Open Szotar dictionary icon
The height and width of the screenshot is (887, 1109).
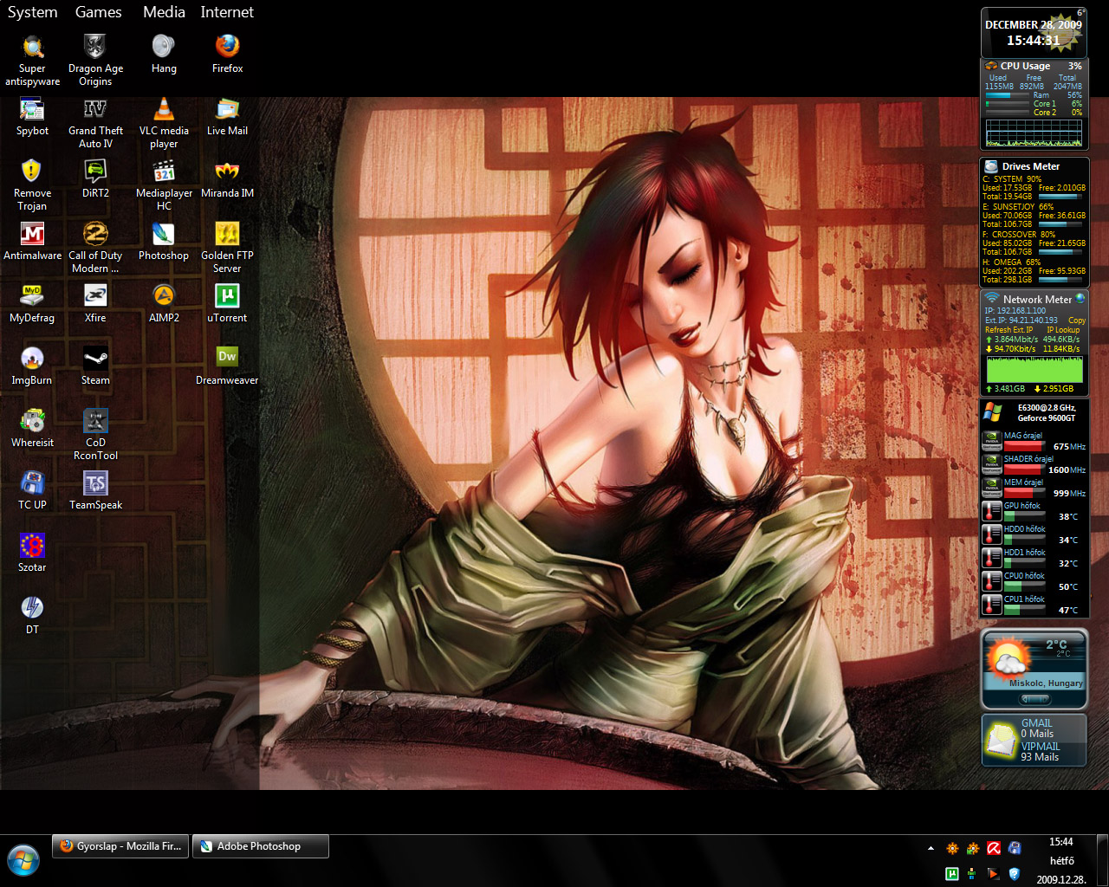(32, 553)
